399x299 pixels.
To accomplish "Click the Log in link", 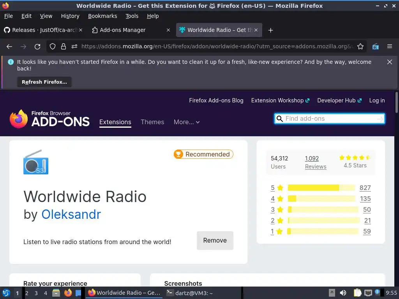I will [377, 100].
